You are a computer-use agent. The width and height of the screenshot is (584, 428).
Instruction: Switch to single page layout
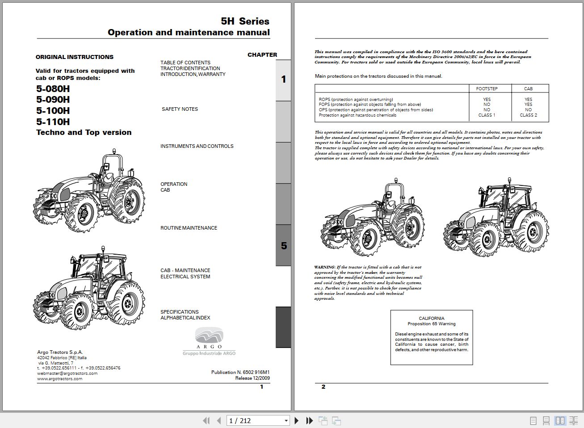pyautogui.click(x=533, y=420)
